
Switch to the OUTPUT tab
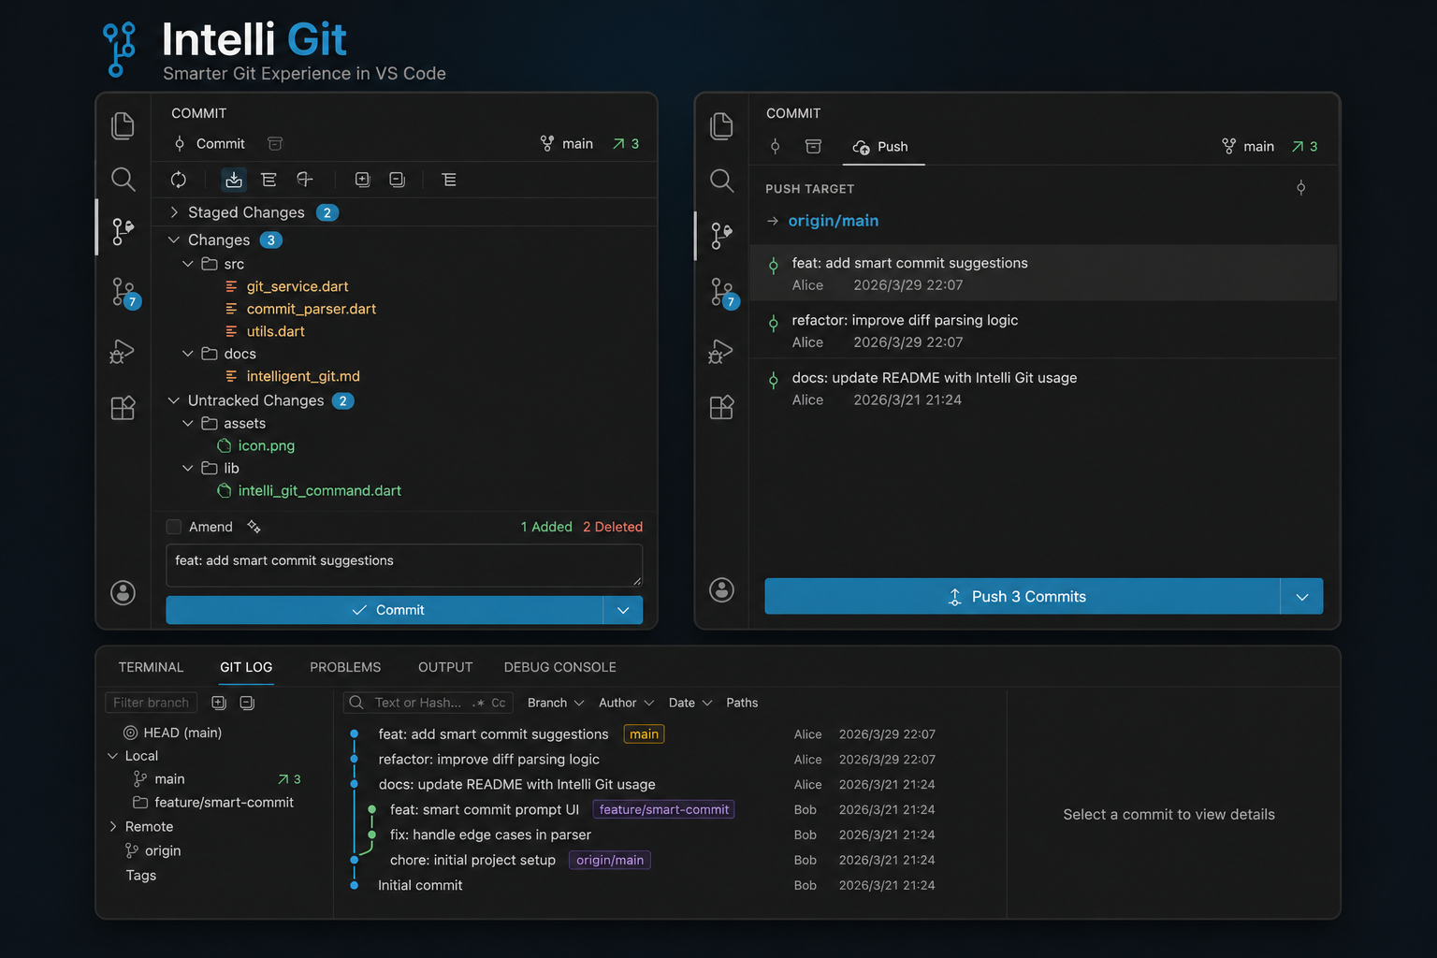[445, 667]
